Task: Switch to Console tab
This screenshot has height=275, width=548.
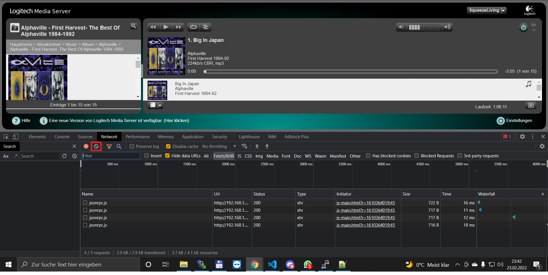Action: [62, 137]
